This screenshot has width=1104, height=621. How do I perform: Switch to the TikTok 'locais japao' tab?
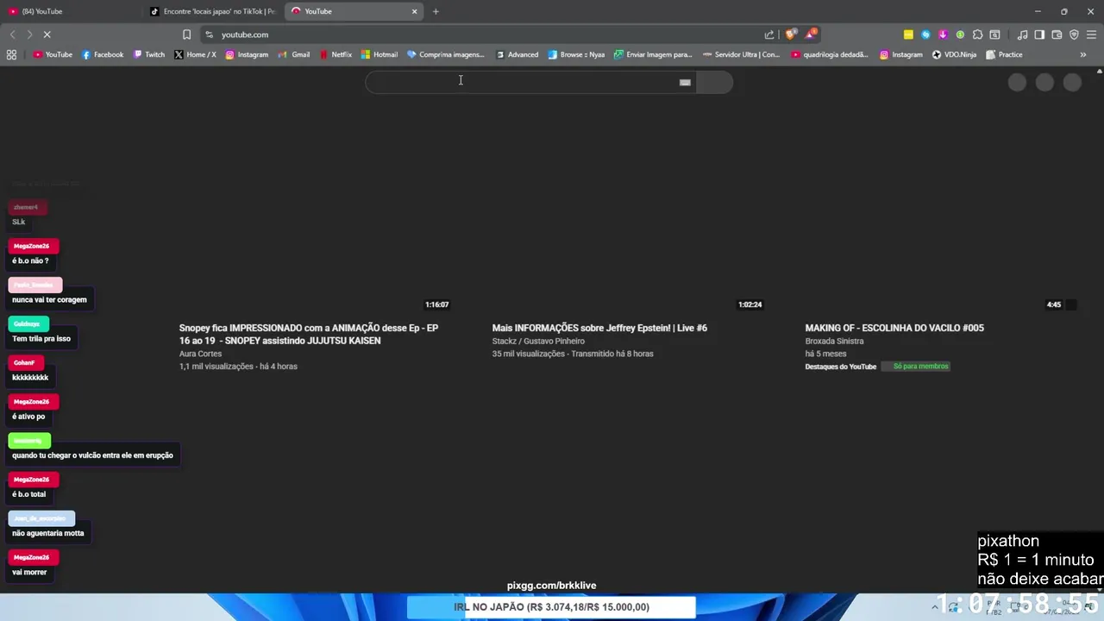(212, 11)
